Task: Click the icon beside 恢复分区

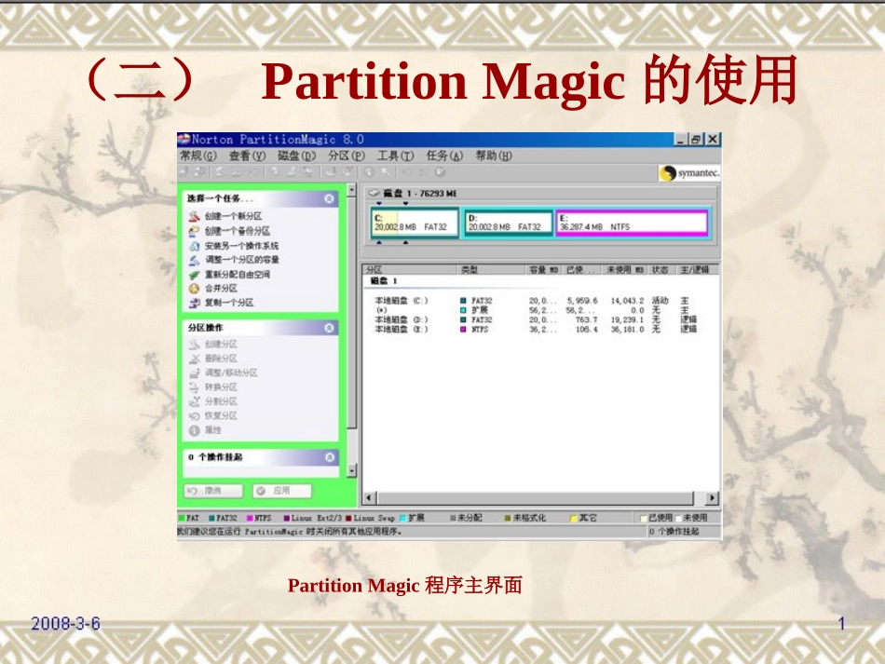Action: coord(194,415)
